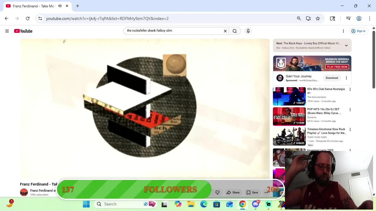
Task: Open Task View on the taskbar
Action: [164, 204]
